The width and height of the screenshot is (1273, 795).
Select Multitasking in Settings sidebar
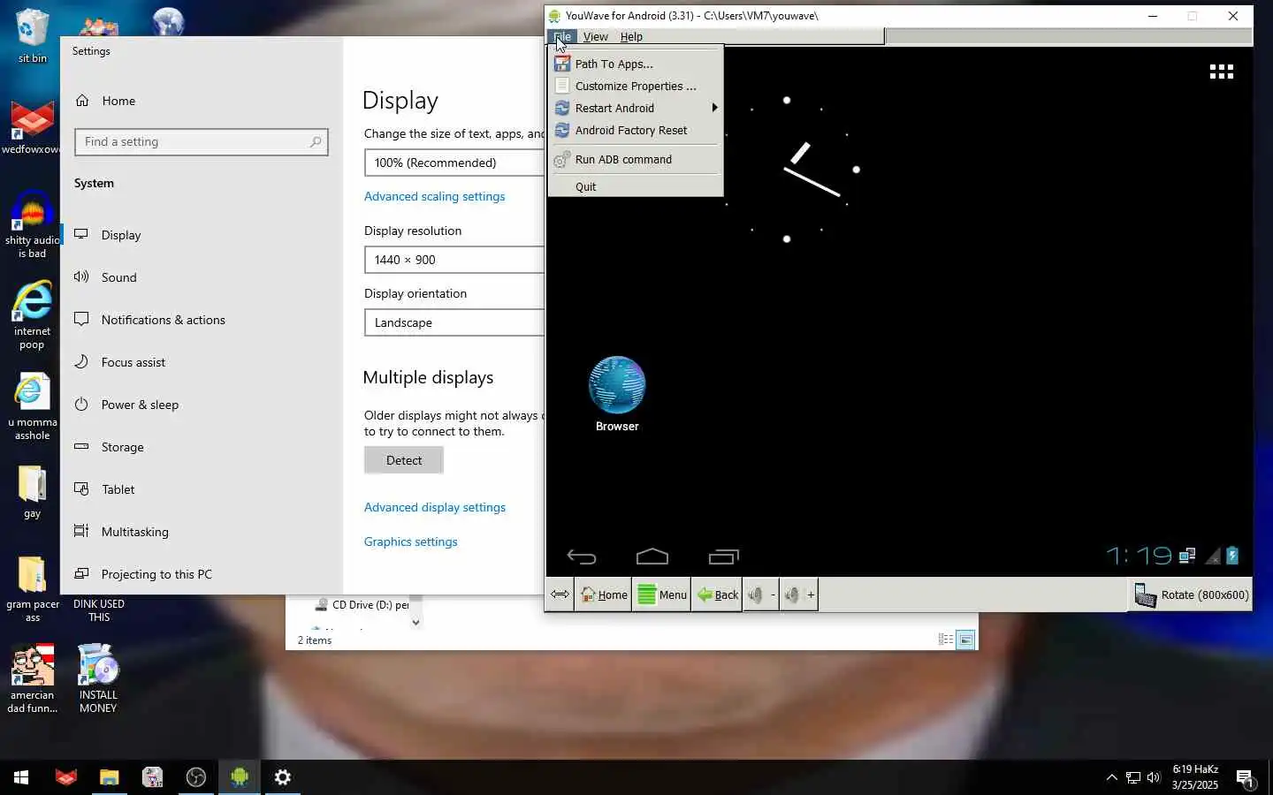(x=202, y=532)
